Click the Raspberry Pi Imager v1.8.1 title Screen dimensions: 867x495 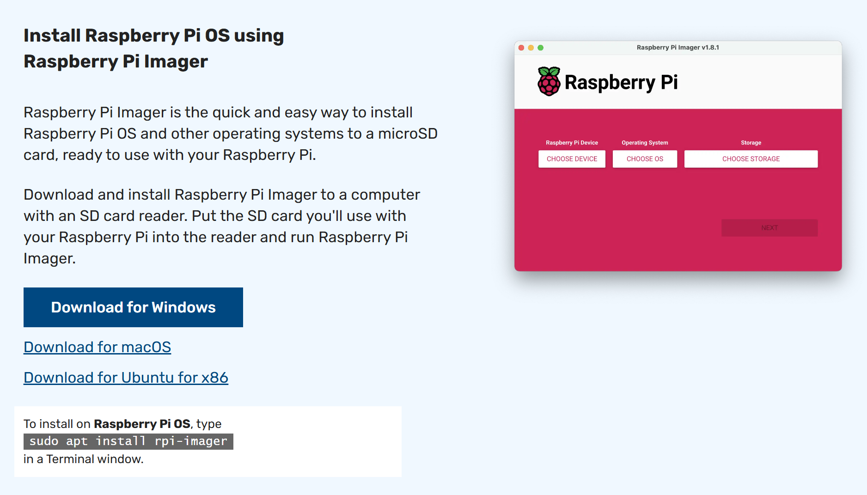678,48
